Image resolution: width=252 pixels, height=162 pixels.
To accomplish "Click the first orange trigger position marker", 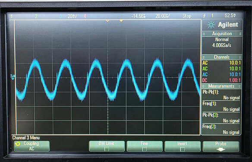I will pos(107,21).
